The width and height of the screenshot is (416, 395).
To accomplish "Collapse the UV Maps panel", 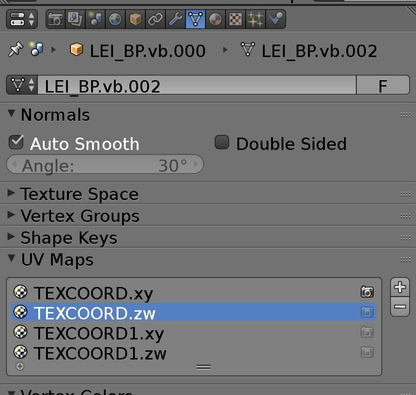I will (11, 258).
